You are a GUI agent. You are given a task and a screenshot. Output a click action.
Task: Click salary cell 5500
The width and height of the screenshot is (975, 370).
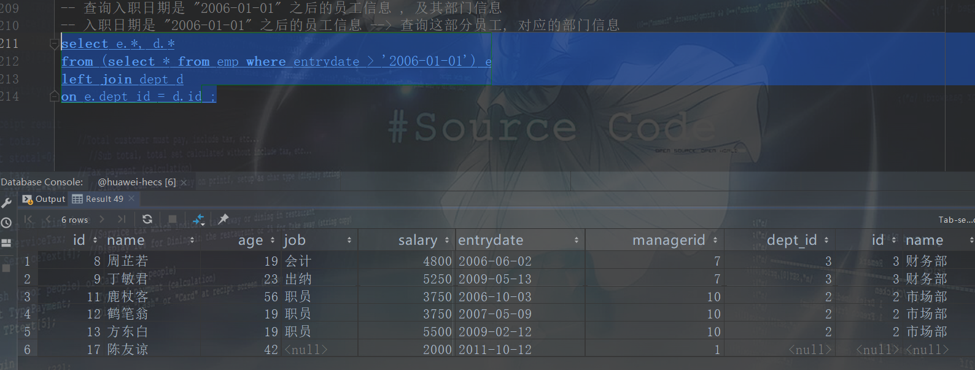[437, 332]
